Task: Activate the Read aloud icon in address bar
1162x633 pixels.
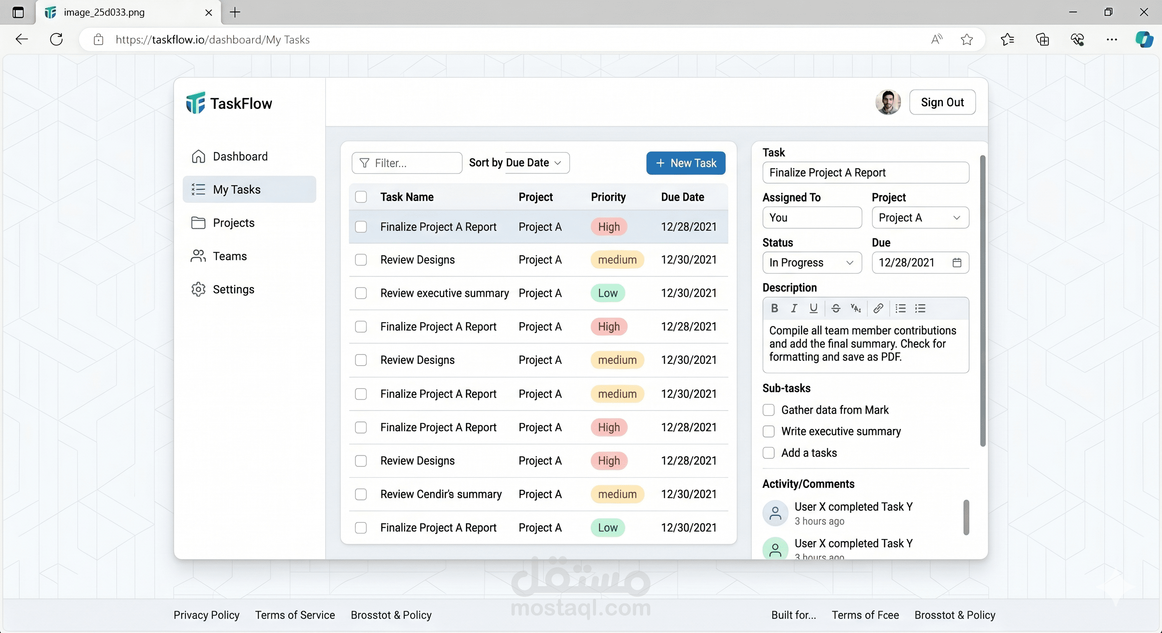Action: pyautogui.click(x=937, y=40)
